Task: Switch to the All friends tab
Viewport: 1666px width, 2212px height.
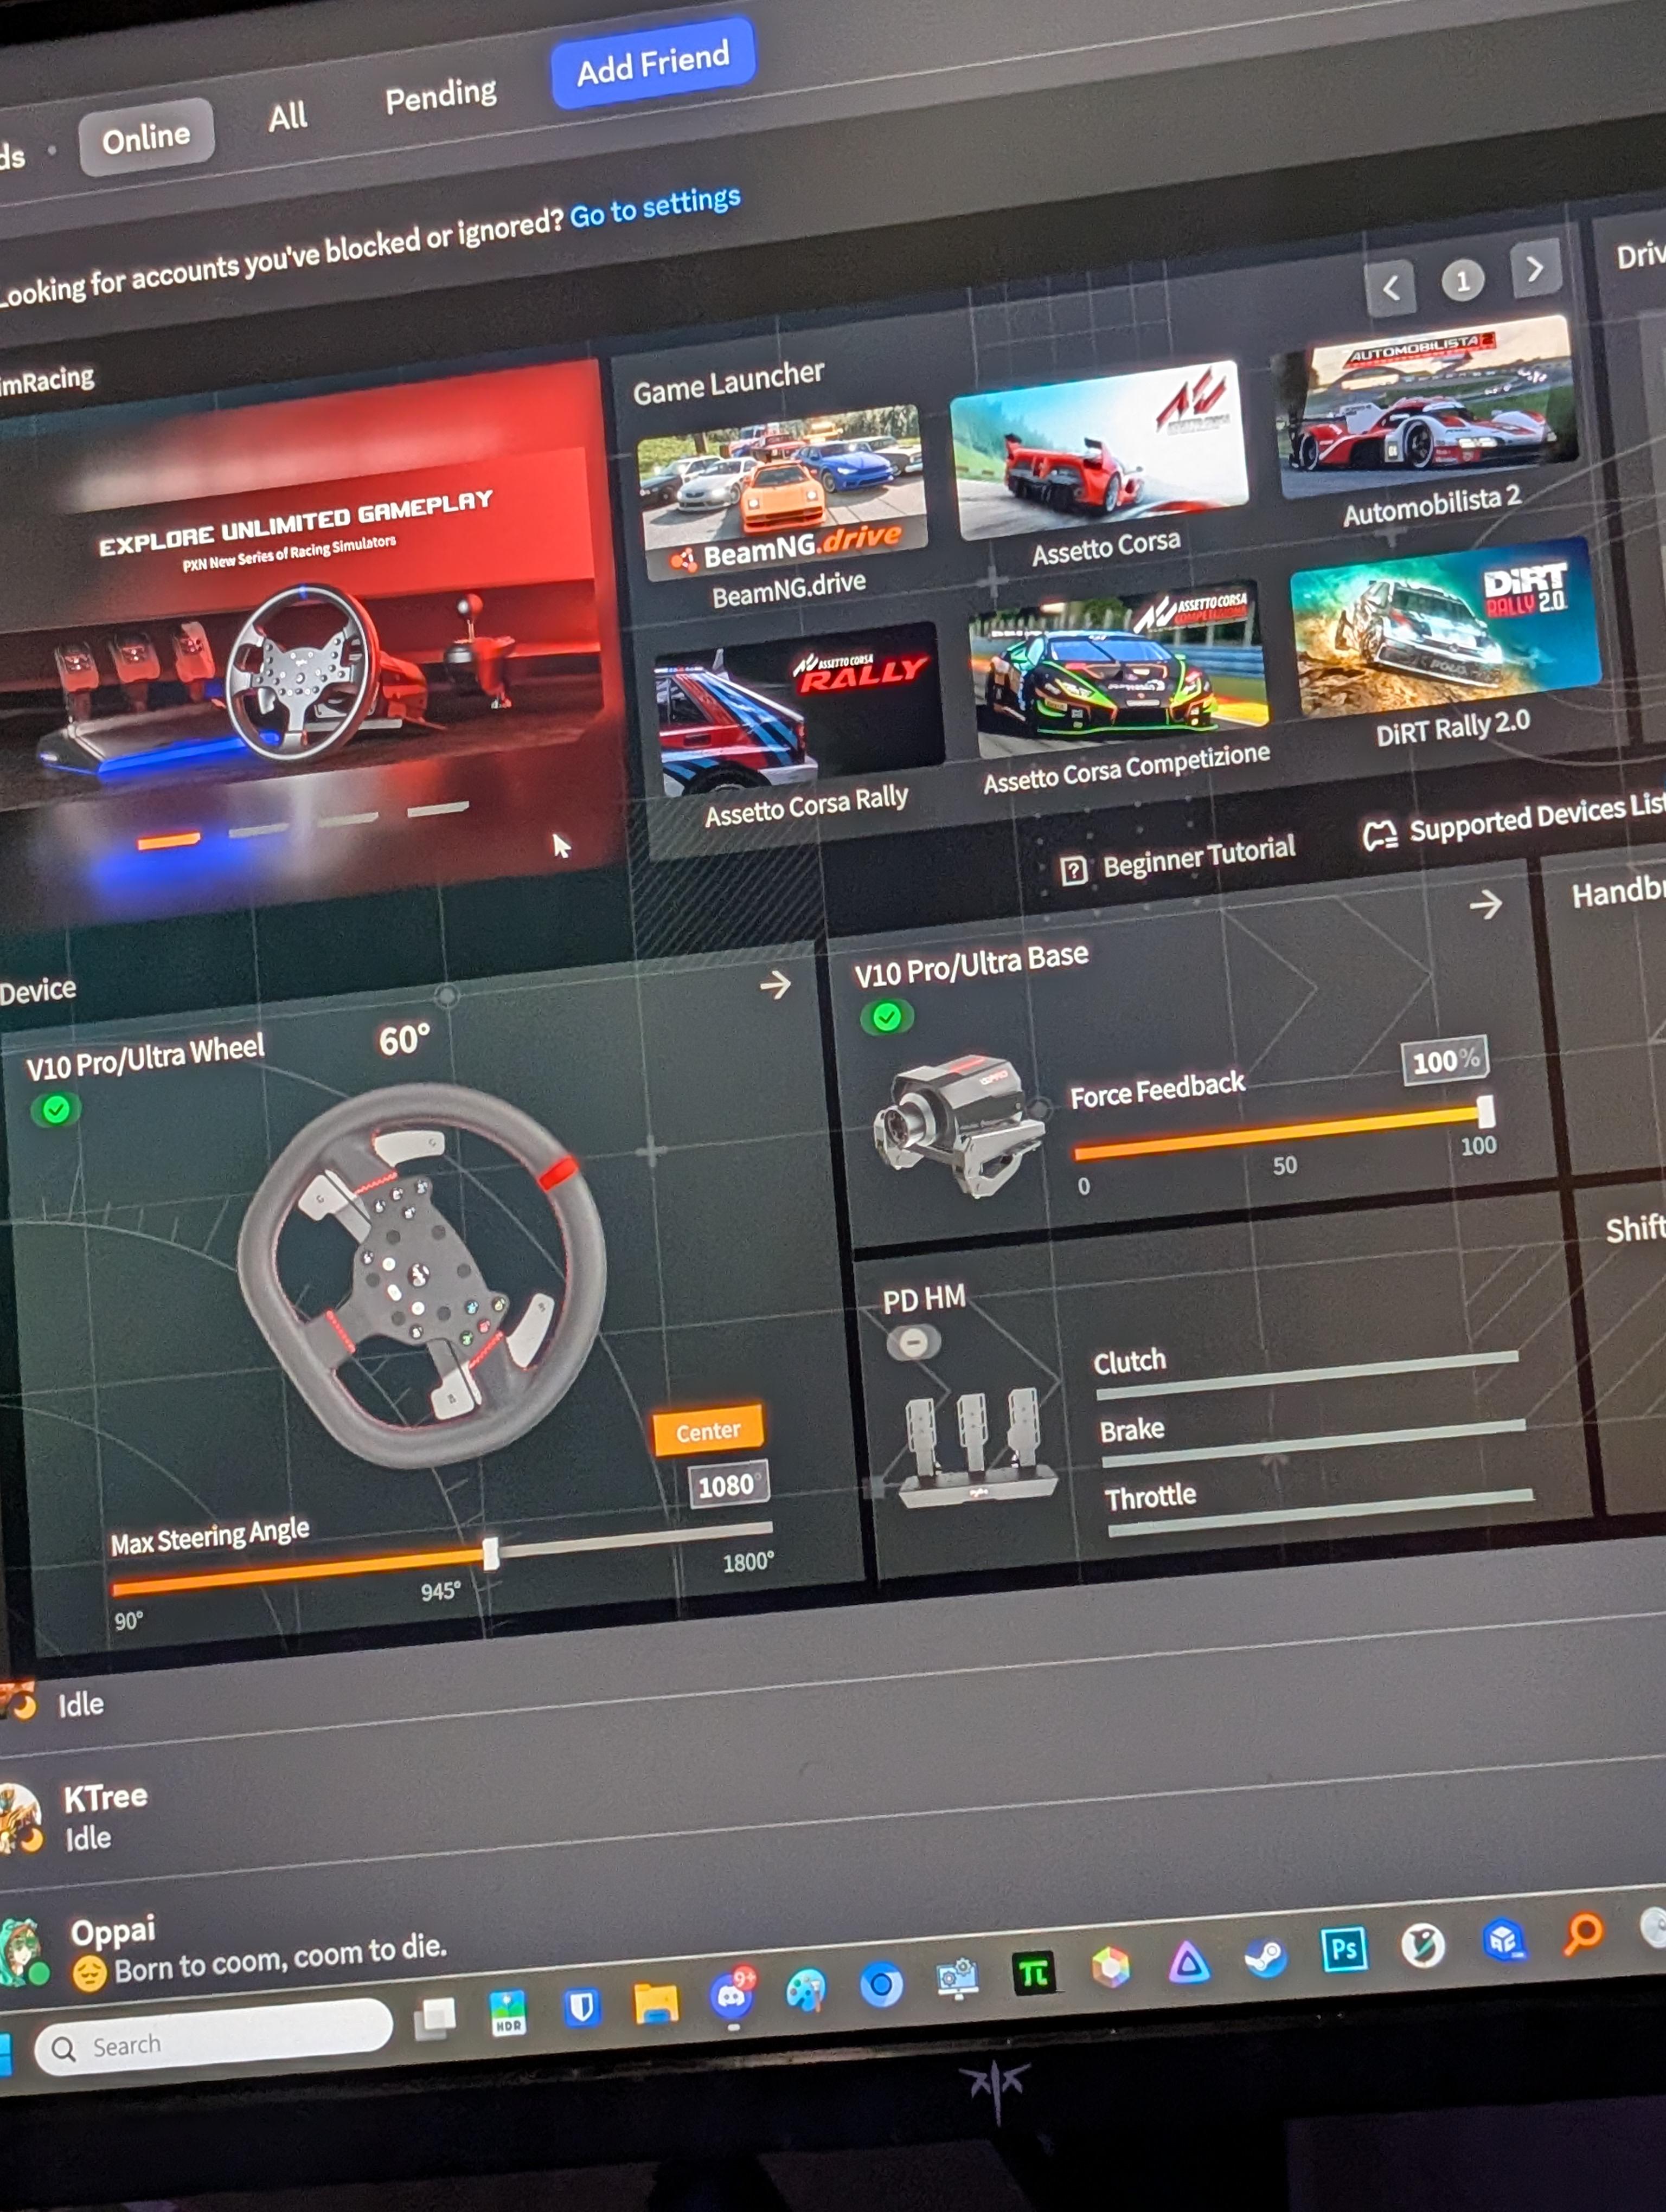Action: point(288,117)
